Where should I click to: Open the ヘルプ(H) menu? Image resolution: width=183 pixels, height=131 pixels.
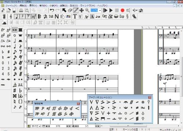[x=102, y=5]
